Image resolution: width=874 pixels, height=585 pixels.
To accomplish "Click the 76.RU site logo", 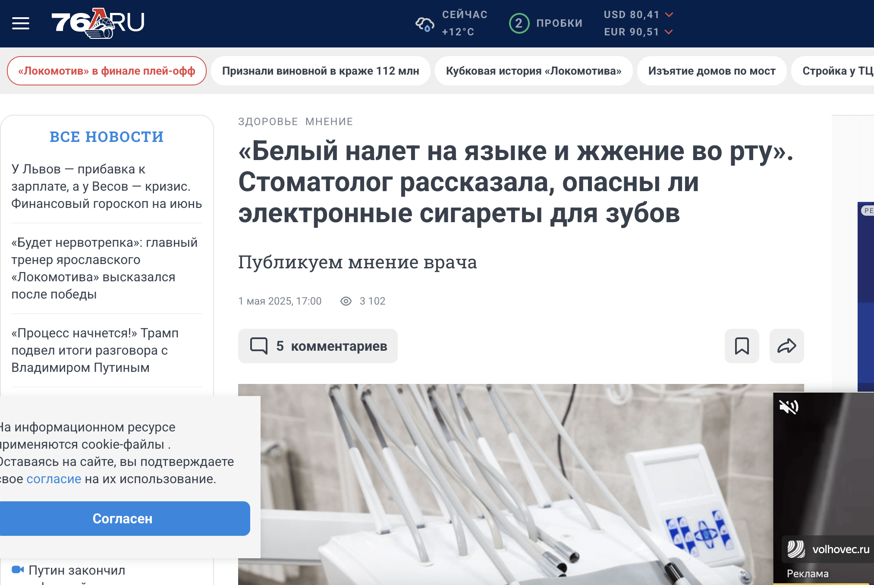I will [98, 23].
